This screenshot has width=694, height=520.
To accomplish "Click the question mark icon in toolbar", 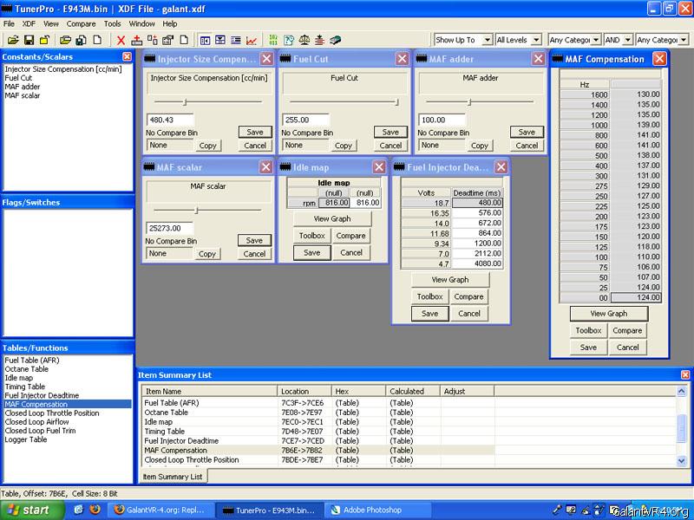I will 289,40.
